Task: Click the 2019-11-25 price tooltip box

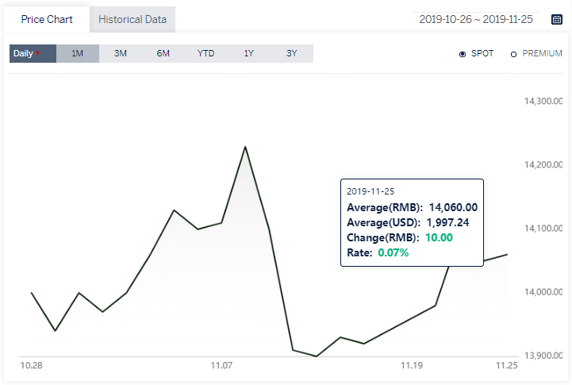Action: coord(412,222)
